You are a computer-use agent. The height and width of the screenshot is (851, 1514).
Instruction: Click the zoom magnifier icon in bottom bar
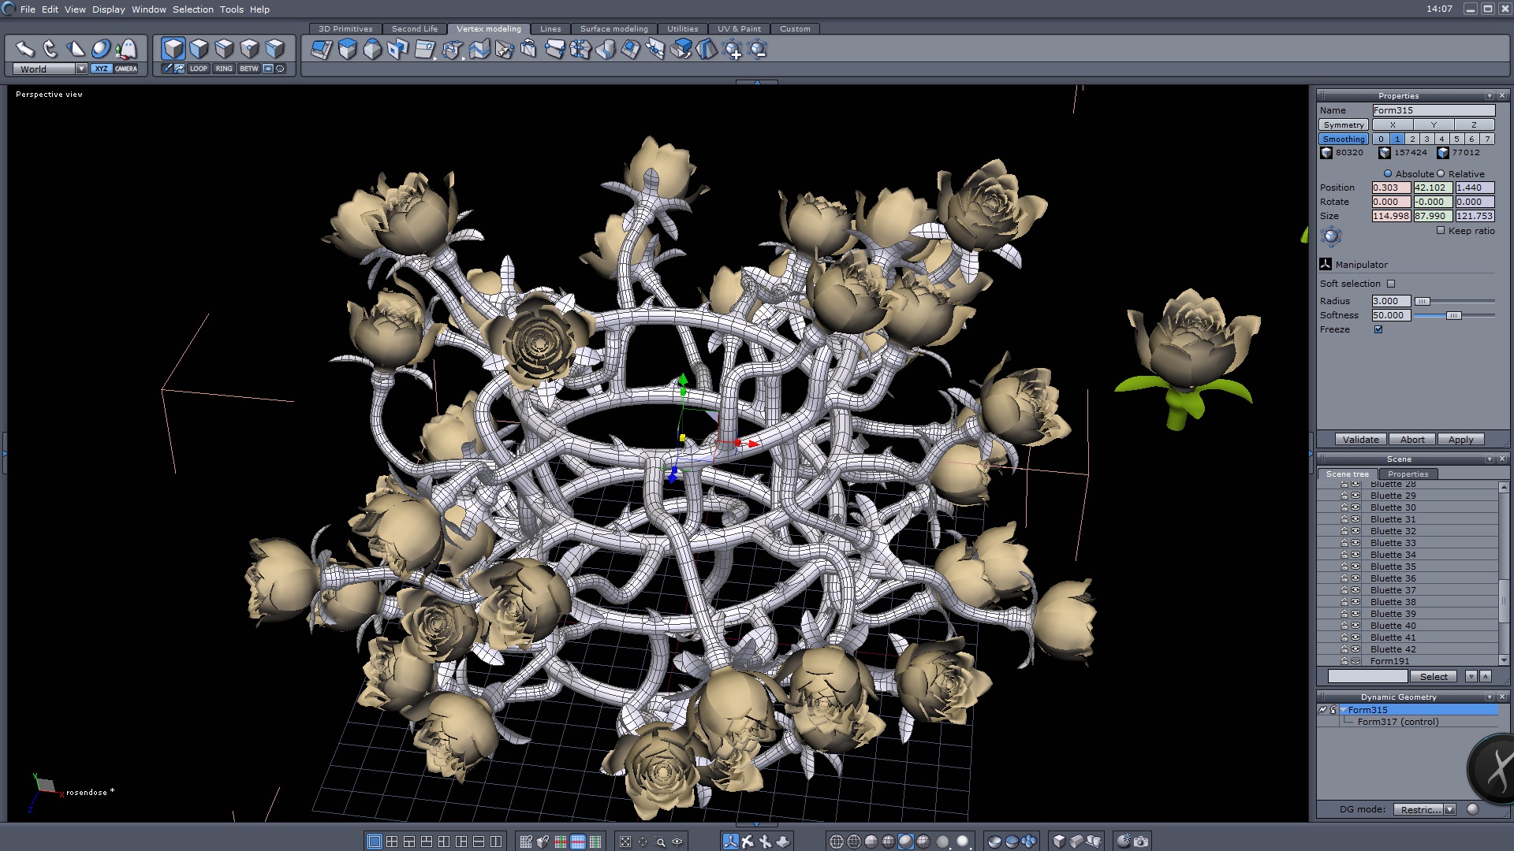(660, 842)
